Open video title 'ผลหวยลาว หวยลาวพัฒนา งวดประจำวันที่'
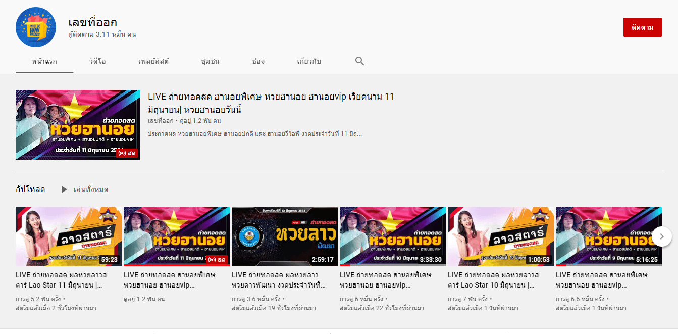This screenshot has height=334, width=678. 279,280
